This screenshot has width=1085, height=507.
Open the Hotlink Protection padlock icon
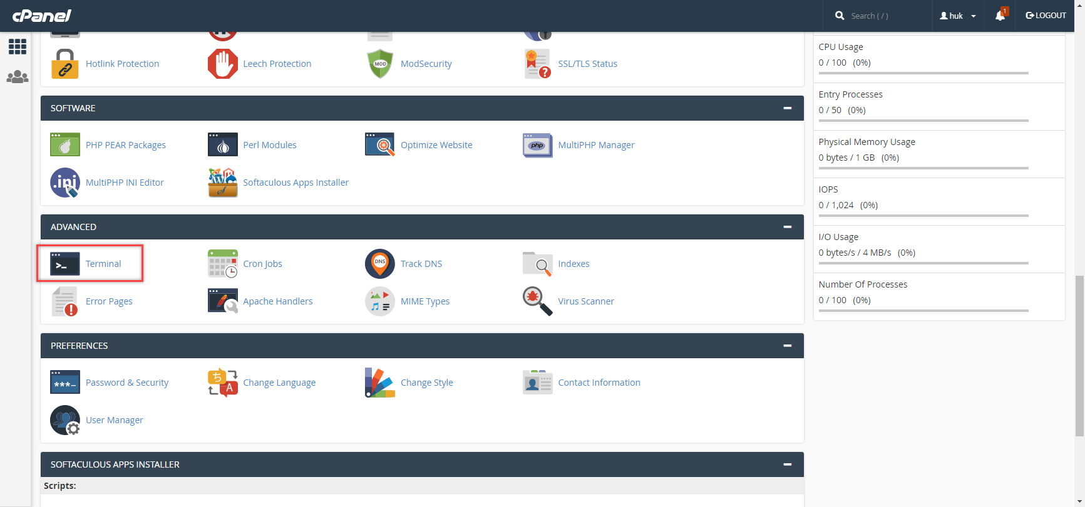tap(65, 64)
